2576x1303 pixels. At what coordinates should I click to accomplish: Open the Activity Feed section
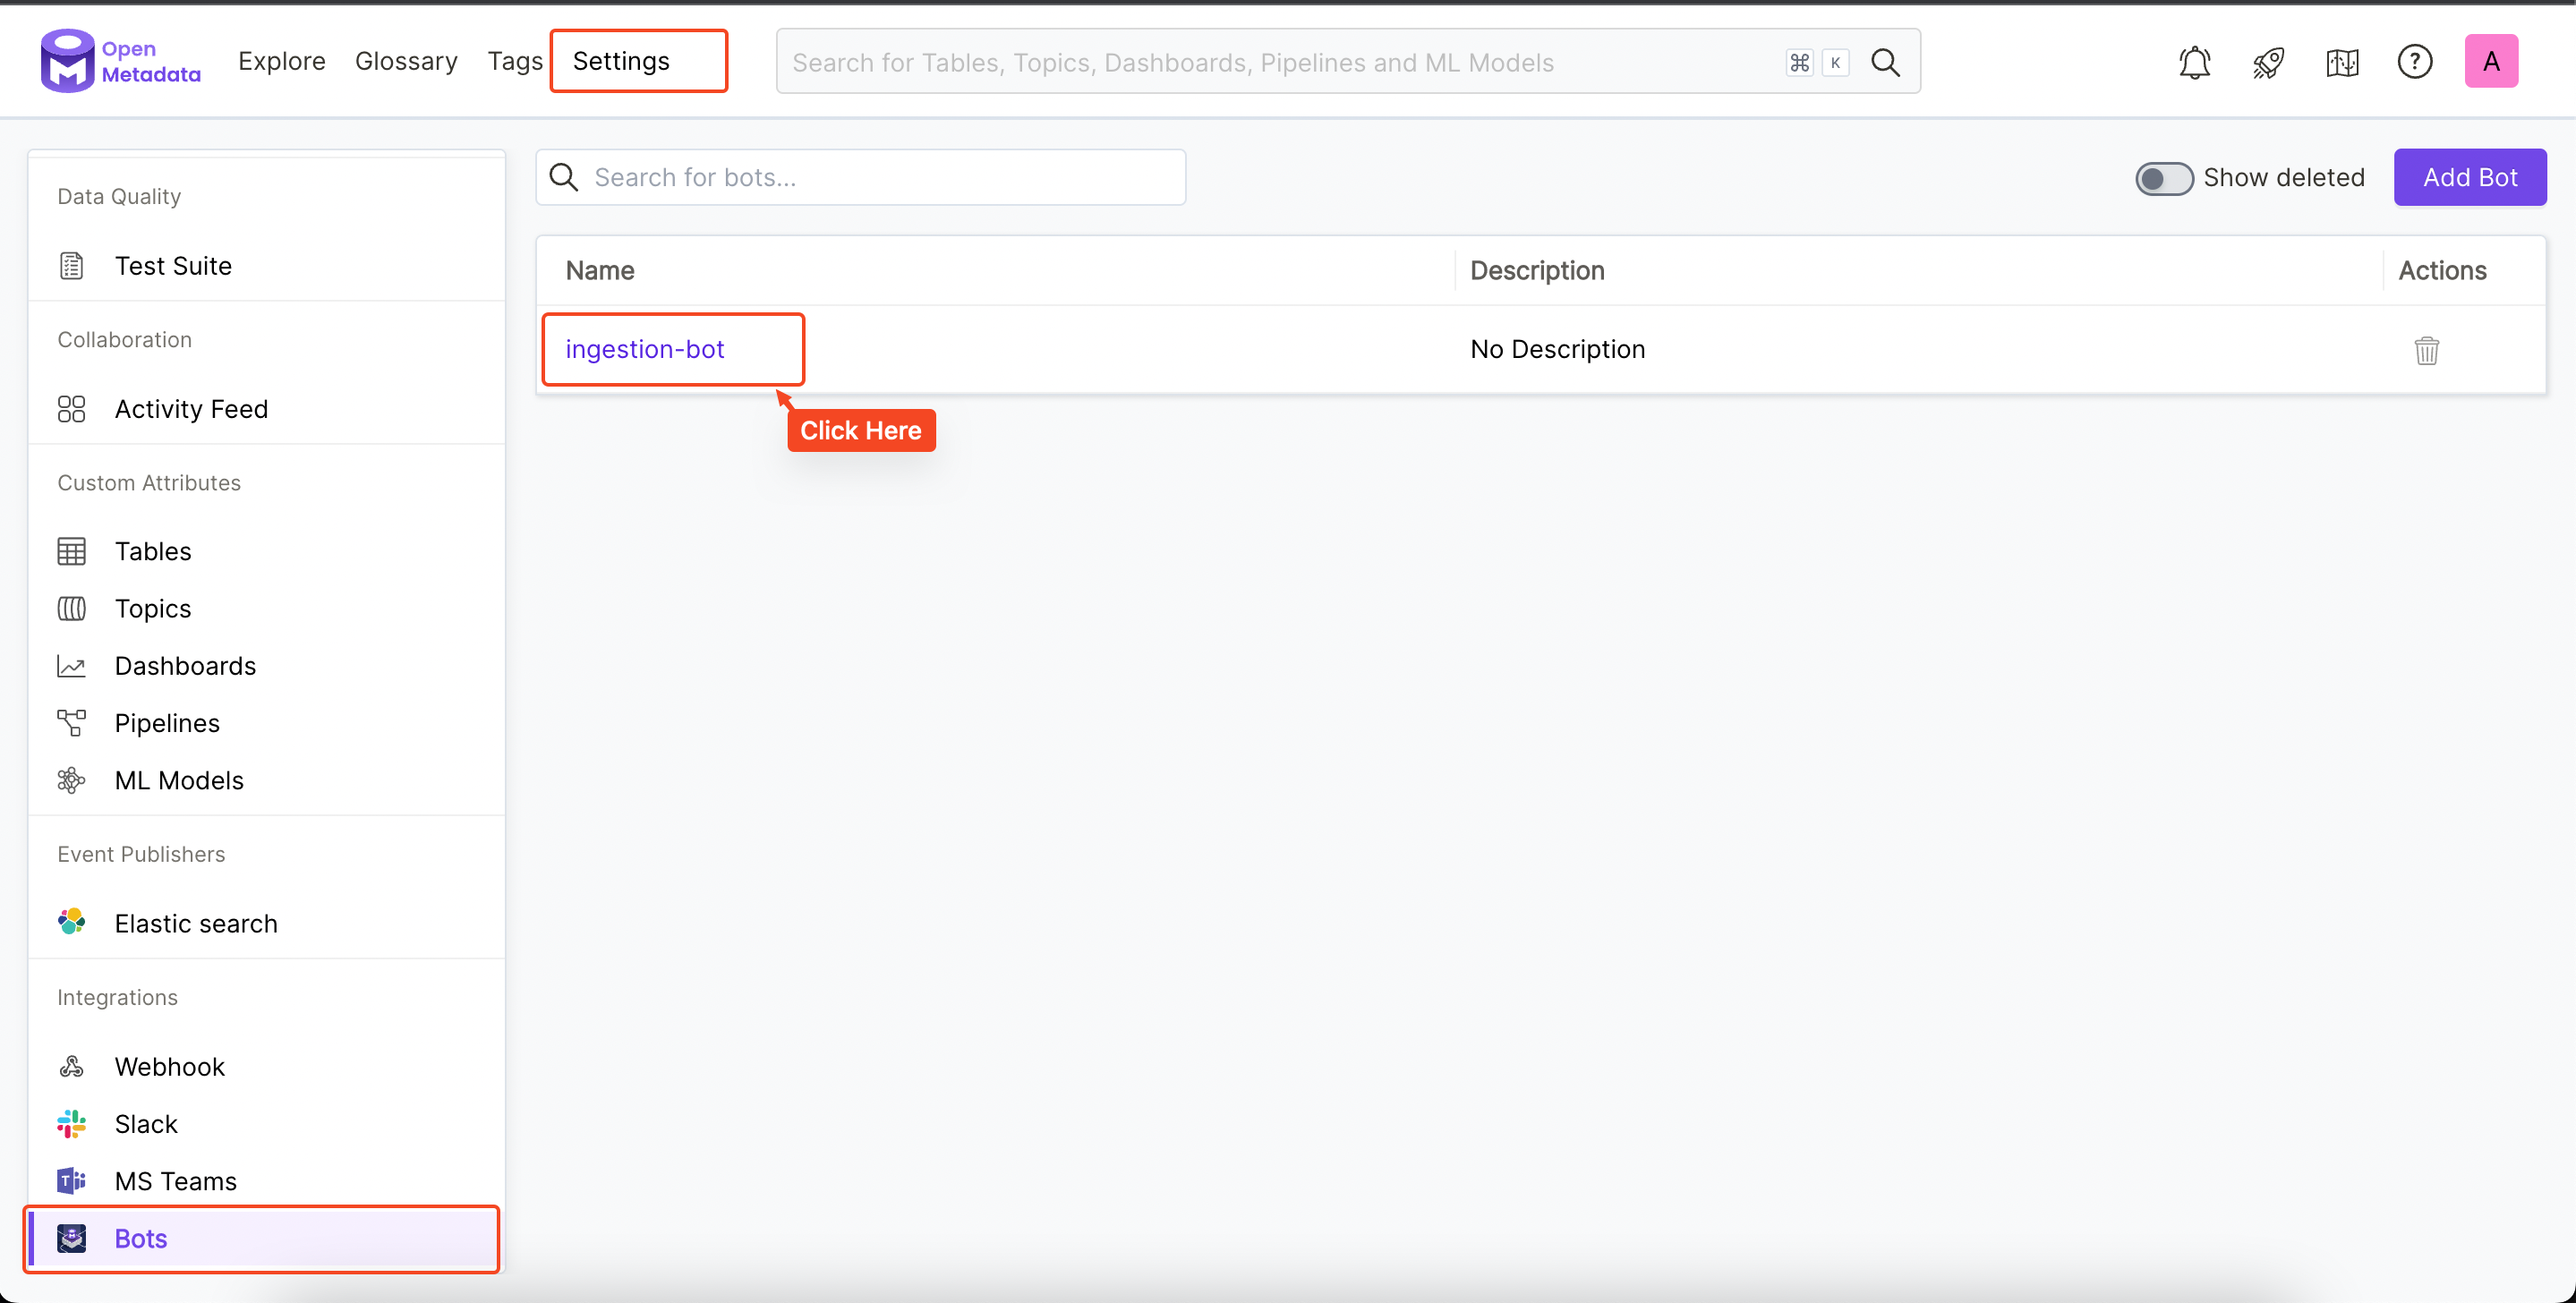point(191,408)
